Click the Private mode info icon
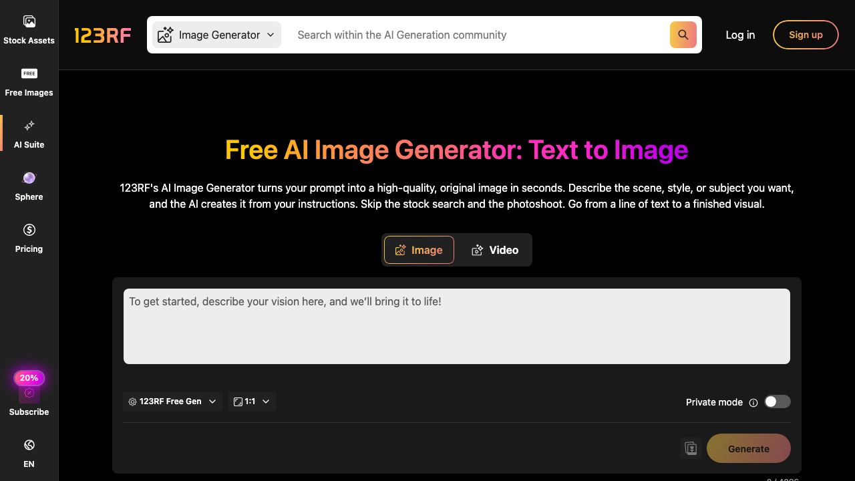The image size is (855, 481). click(x=753, y=402)
